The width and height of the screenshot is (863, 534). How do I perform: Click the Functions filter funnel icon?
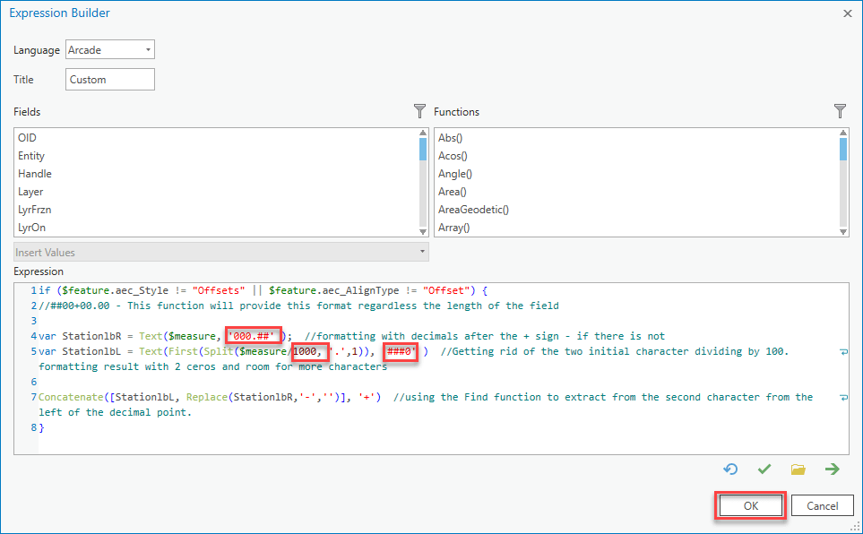[840, 111]
